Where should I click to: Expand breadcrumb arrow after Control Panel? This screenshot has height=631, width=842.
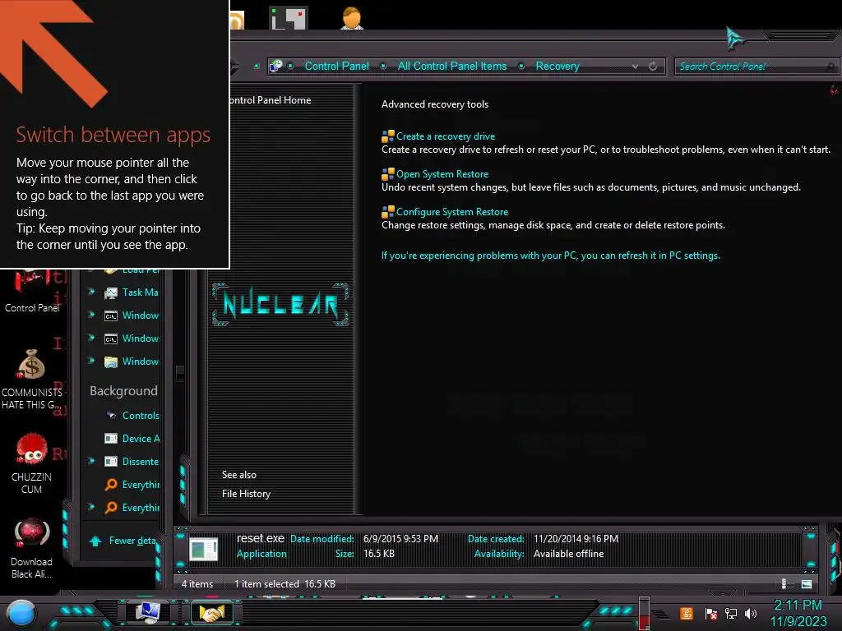tap(383, 66)
